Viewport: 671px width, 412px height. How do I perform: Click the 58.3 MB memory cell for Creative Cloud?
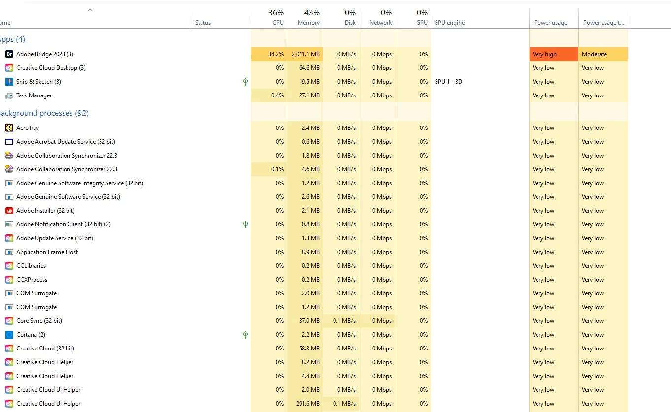click(305, 349)
